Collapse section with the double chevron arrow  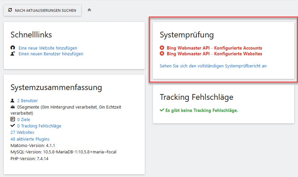point(89,10)
